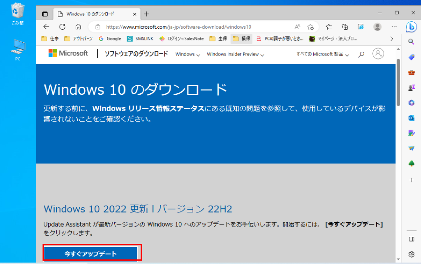Viewport: 421px width, 264px height.
Task: Click the Windows 10 のダウンロード banner heading
Action: coord(136,89)
